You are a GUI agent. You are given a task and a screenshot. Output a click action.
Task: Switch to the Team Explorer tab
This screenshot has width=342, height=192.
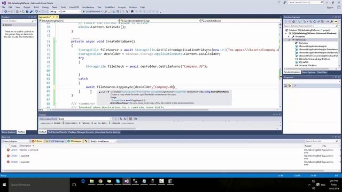pyautogui.click(x=308, y=73)
